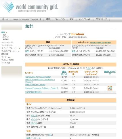
Task: Open Computing for Clean Water project
Action: coord(38,77)
